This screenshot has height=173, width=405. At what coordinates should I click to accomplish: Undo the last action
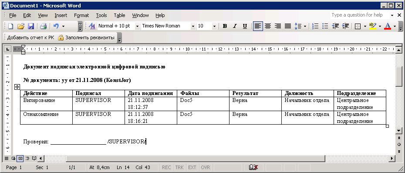pos(56,26)
